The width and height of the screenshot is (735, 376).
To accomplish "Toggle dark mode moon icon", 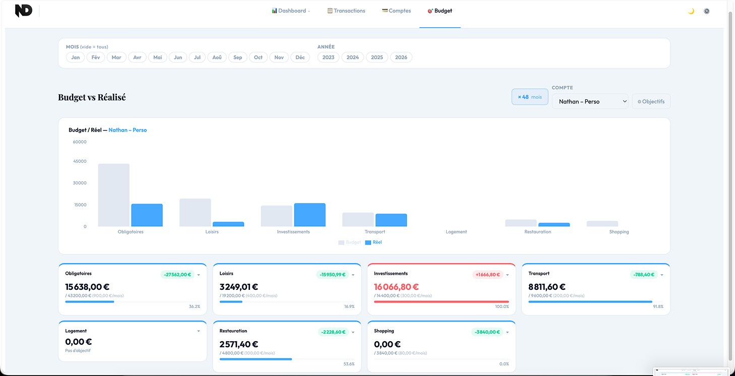I will 691,11.
